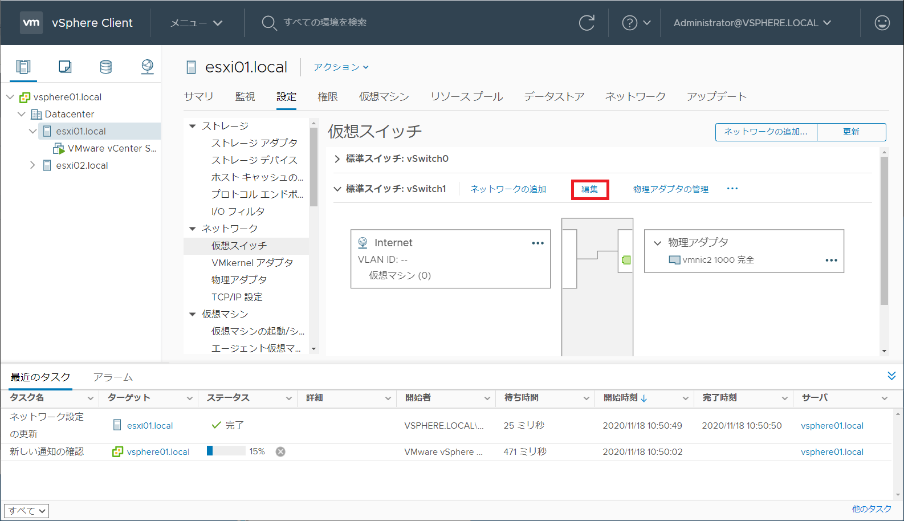The image size is (904, 521).
Task: Open the Networking inventory view icon
Action: (x=147, y=67)
